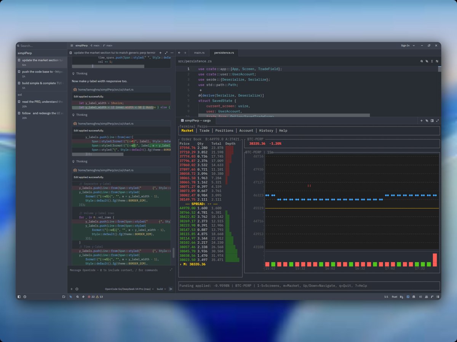Click the text cursor selection icon in editor toolbar
This screenshot has width=457, height=342.
[432, 61]
